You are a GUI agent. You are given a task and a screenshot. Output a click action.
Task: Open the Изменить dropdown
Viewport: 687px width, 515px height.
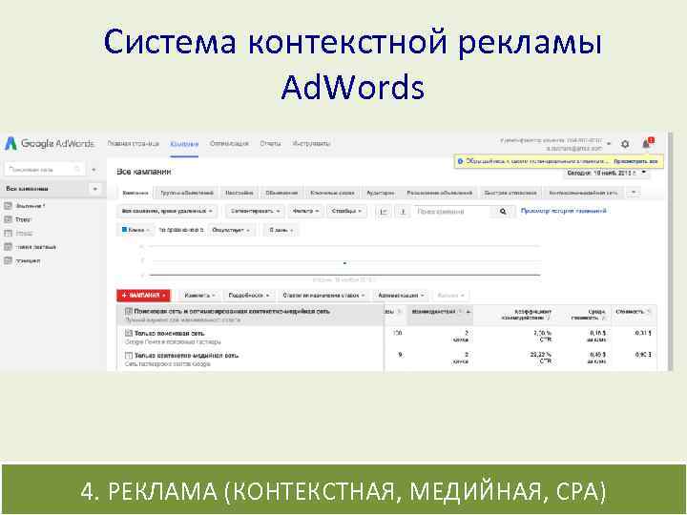pos(199,296)
